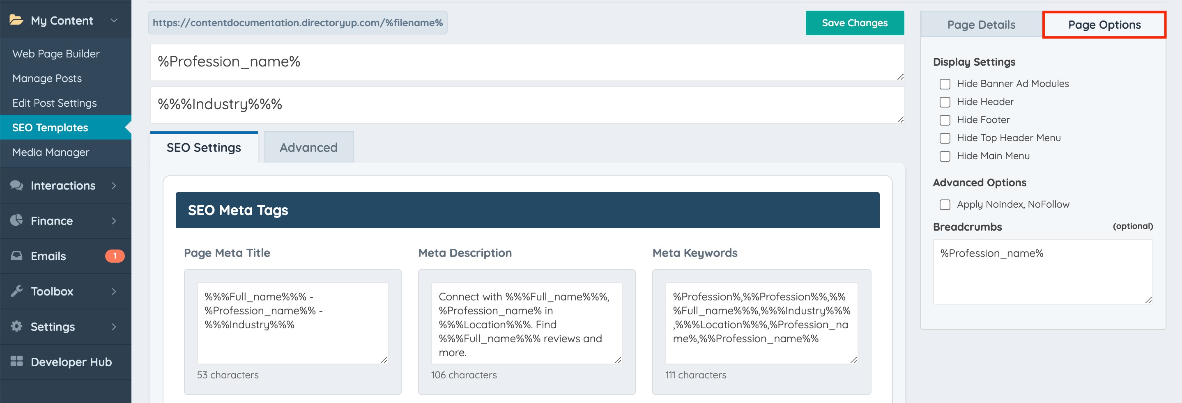This screenshot has width=1182, height=403.
Task: Switch to the Advanced tab
Action: coord(308,147)
